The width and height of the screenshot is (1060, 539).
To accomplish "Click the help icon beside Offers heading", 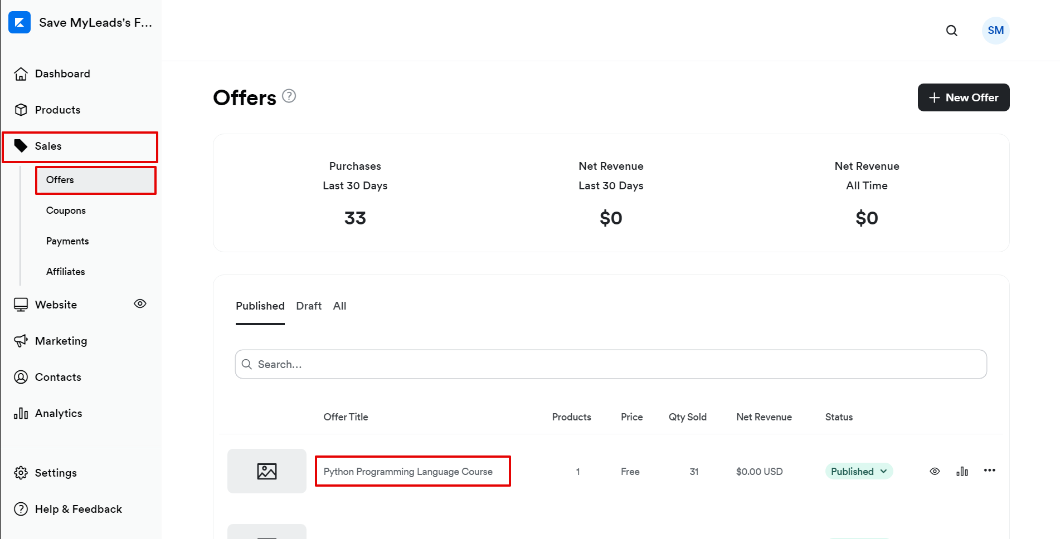I will coord(289,96).
